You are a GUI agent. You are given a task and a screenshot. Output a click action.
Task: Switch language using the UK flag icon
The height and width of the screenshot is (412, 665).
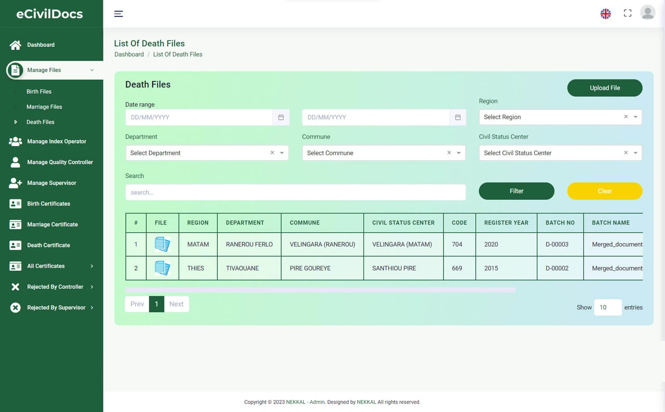606,13
